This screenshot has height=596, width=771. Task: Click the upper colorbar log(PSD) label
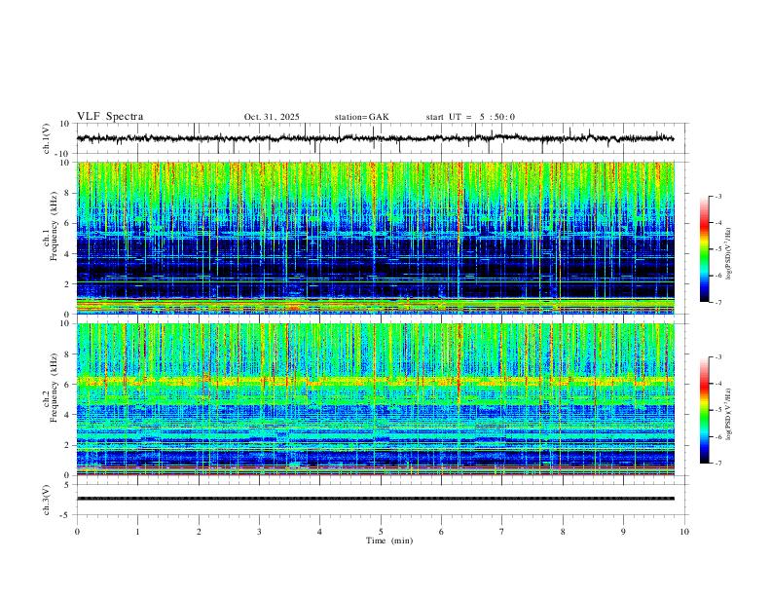click(729, 254)
